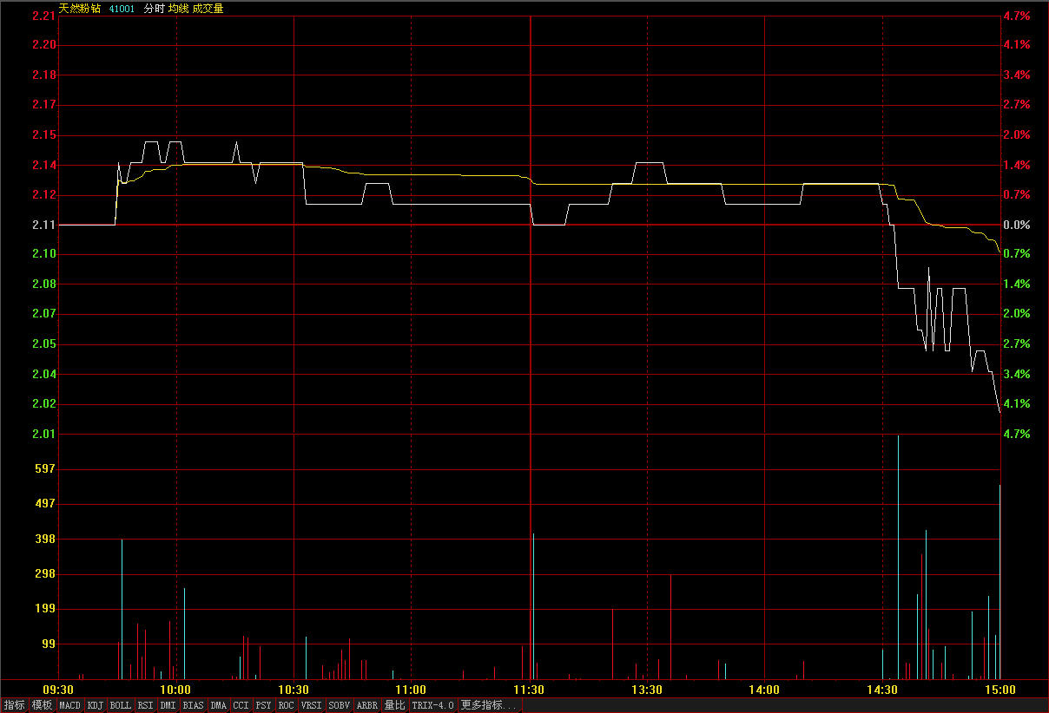The width and height of the screenshot is (1049, 713).
Task: Switch to the BIAS indicator tab
Action: 194,705
